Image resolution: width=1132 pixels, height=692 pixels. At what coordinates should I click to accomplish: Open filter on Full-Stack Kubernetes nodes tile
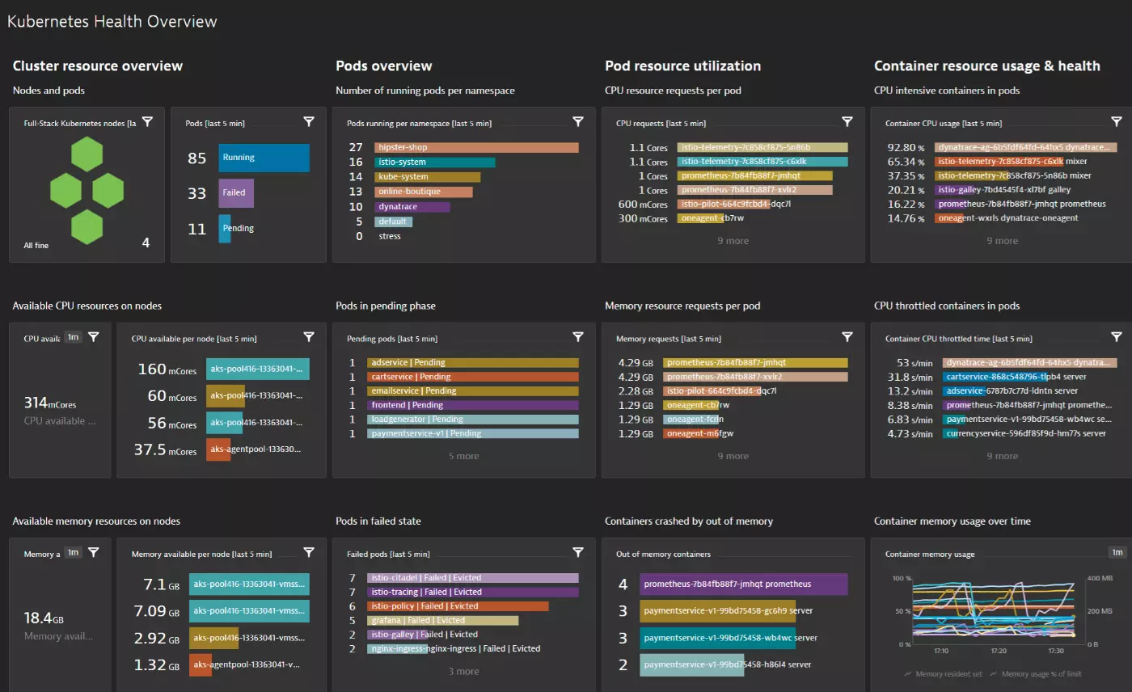click(147, 122)
